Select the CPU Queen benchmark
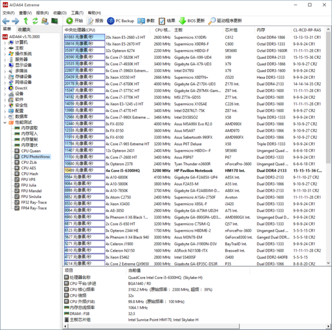The image size is (332, 330). coord(31,151)
